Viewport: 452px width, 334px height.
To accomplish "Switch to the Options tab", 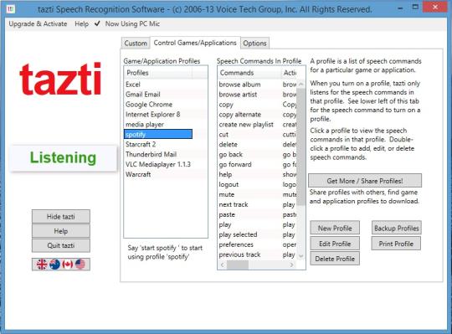I will (254, 44).
